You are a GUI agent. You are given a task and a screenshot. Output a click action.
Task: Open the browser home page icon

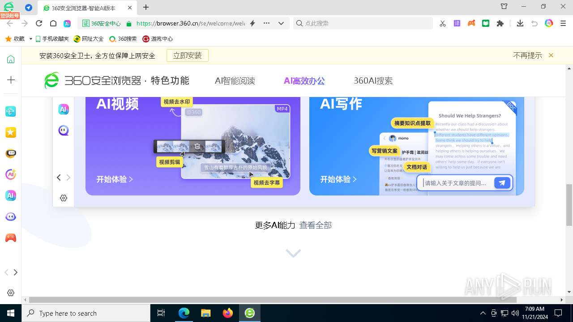pyautogui.click(x=53, y=23)
